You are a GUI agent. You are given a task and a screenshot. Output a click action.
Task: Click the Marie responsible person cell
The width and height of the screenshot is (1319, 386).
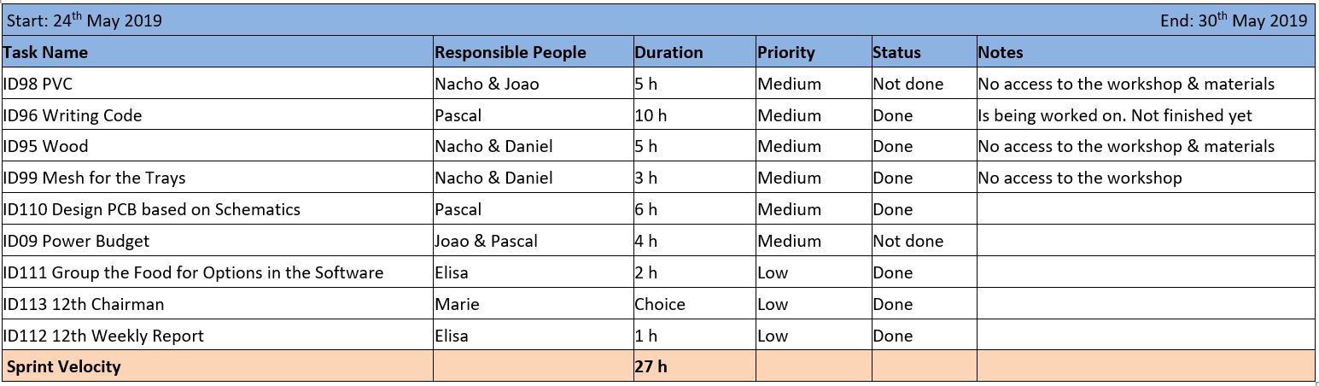(x=533, y=304)
